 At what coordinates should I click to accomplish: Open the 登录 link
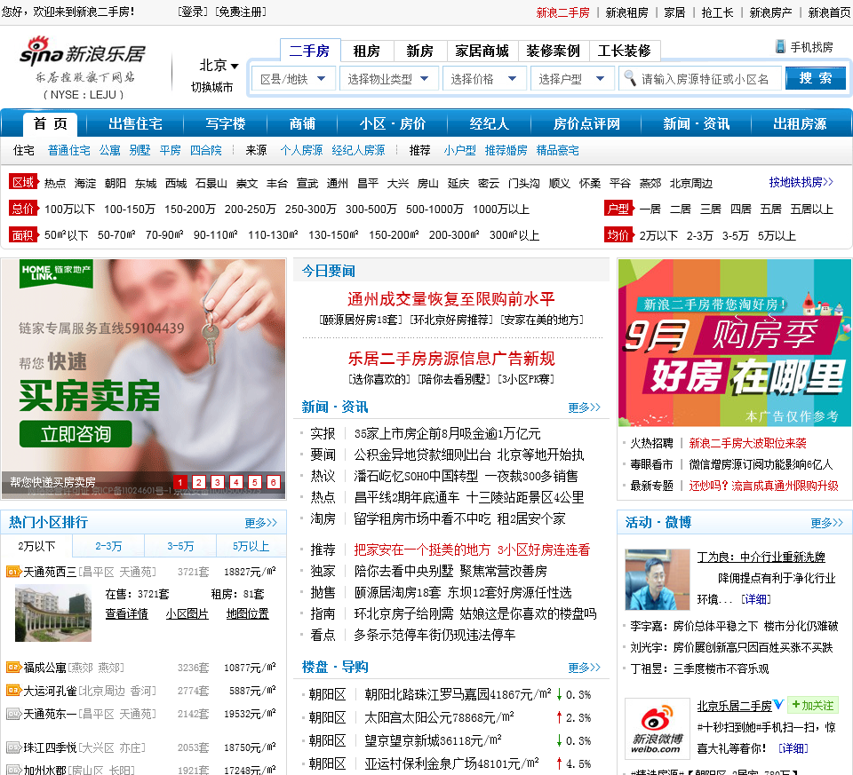[193, 12]
